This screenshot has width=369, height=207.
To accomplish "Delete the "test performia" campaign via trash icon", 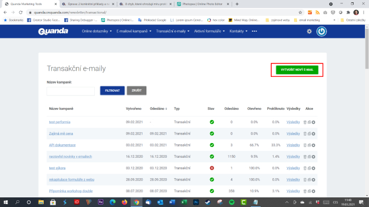I will tap(305, 122).
